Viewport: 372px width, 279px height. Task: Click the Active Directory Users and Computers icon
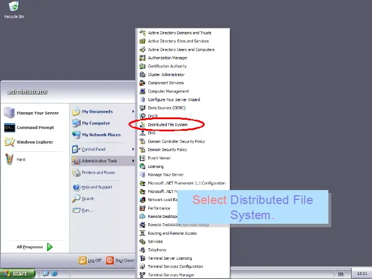pyautogui.click(x=142, y=49)
